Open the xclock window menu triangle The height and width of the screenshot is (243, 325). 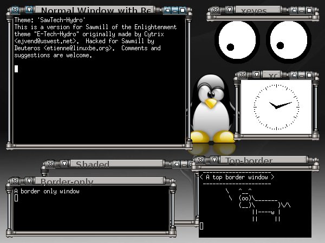click(x=257, y=75)
